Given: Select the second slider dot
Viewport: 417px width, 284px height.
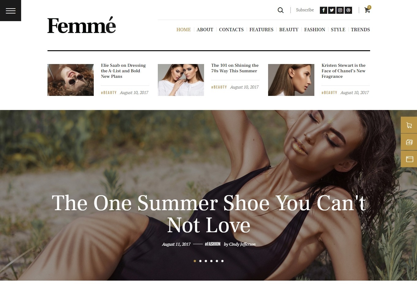Looking at the screenshot, I should coord(200,261).
